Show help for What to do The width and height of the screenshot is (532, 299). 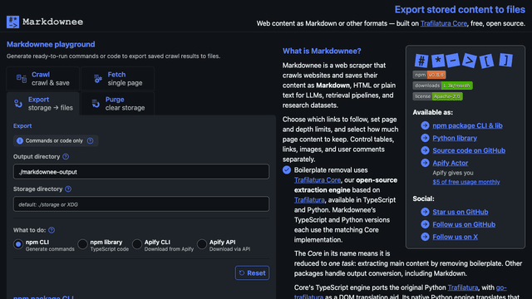pyautogui.click(x=52, y=230)
